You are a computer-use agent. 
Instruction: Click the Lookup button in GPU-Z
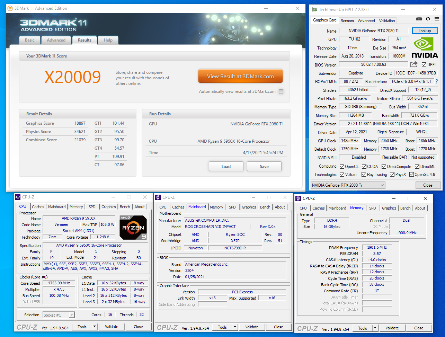425,31
